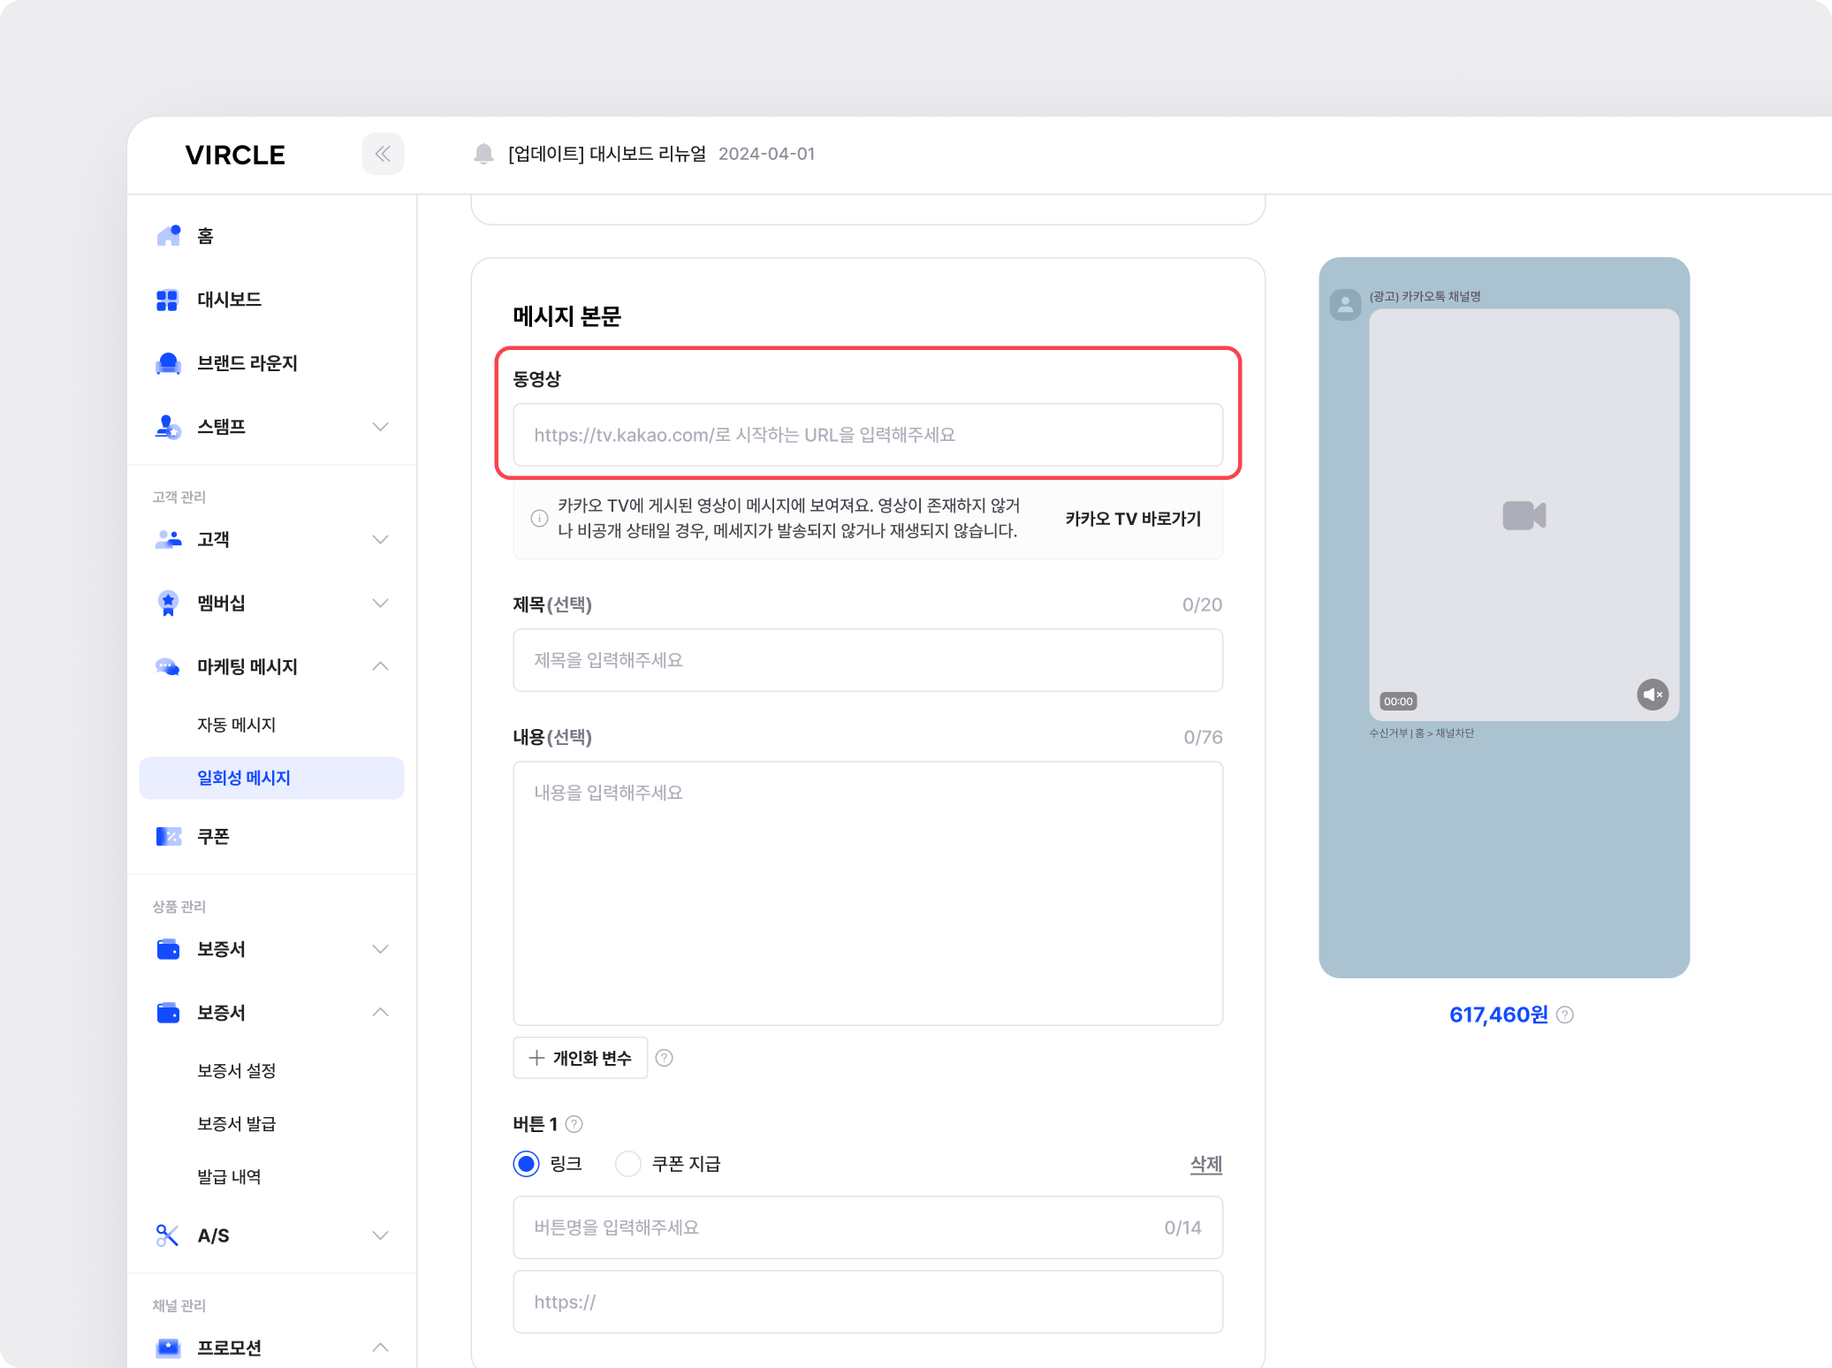
Task: Click the 동영상 URL input field
Action: [867, 435]
